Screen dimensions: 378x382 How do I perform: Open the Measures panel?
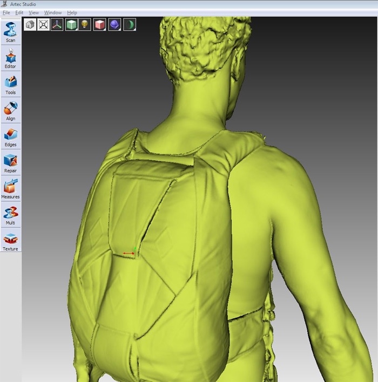click(x=10, y=188)
